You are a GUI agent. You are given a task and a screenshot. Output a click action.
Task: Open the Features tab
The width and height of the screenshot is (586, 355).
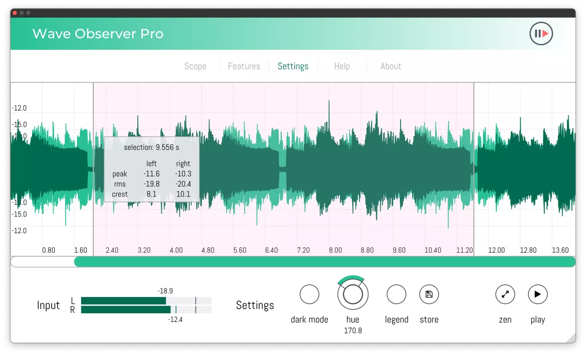(x=244, y=66)
